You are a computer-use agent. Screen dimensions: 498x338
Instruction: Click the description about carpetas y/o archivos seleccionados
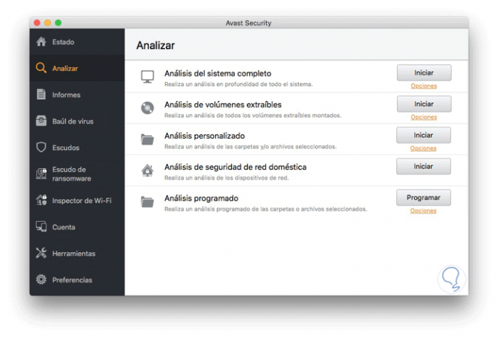pos(250,147)
